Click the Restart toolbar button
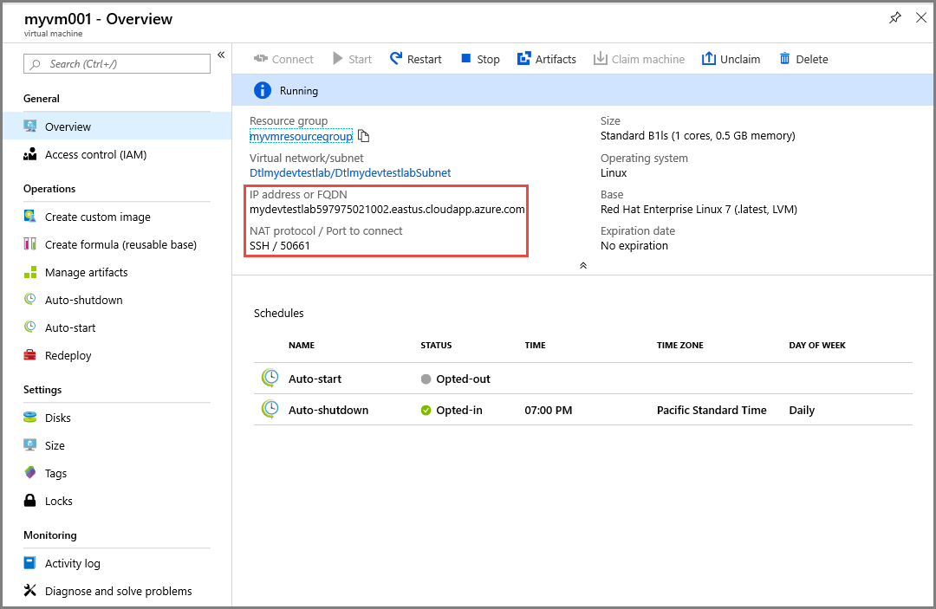The width and height of the screenshot is (936, 609). (415, 59)
